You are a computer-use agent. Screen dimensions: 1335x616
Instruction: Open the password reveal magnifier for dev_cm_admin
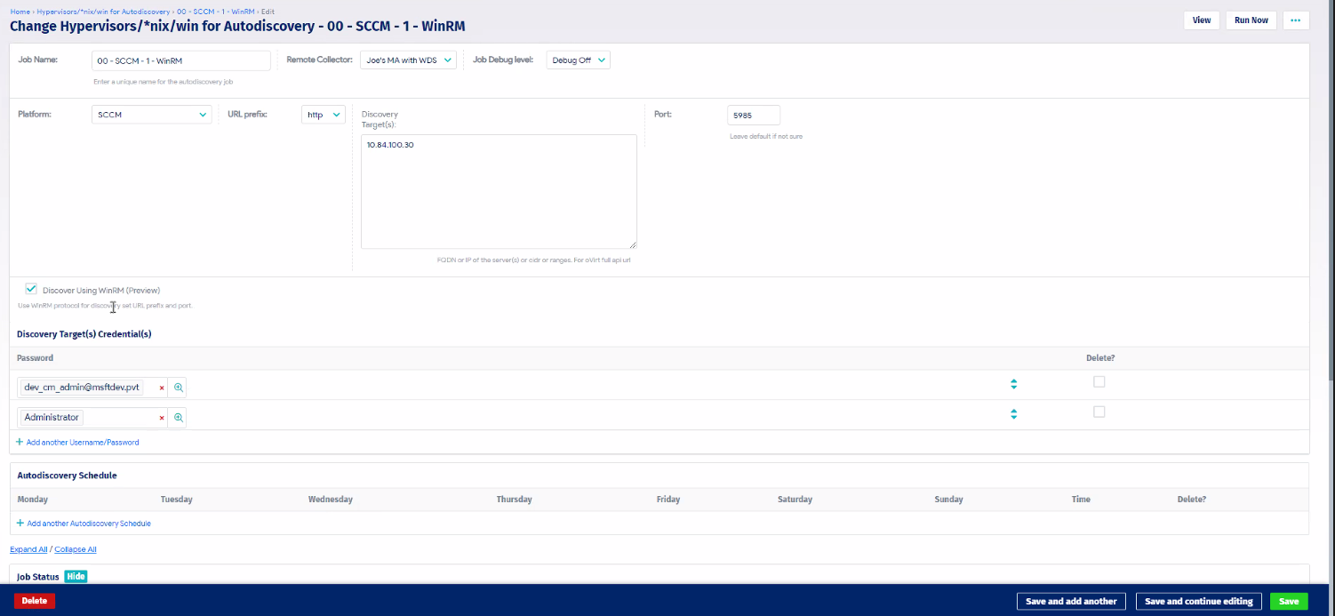click(177, 387)
